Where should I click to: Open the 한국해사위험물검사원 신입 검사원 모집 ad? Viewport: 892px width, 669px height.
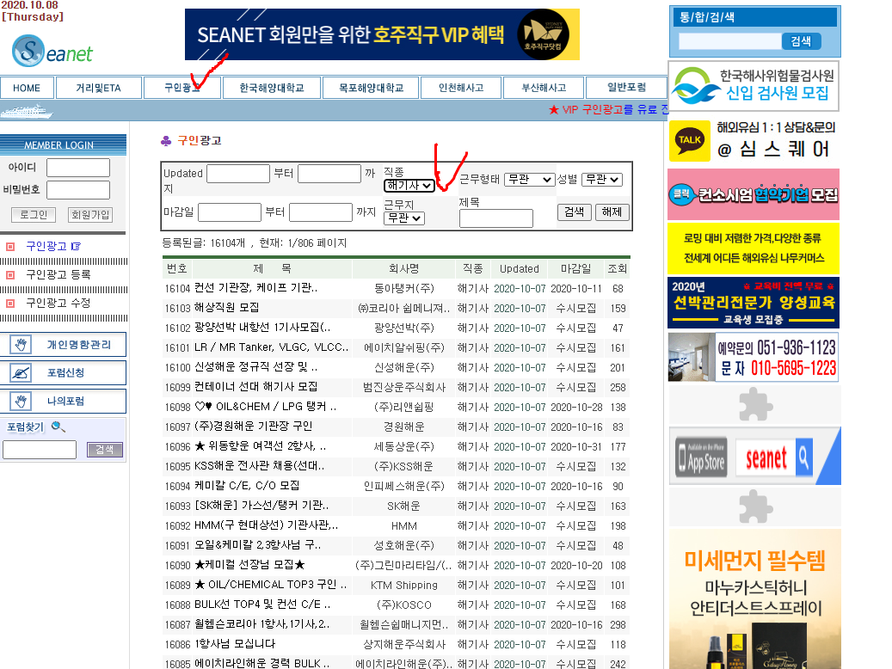coord(754,87)
